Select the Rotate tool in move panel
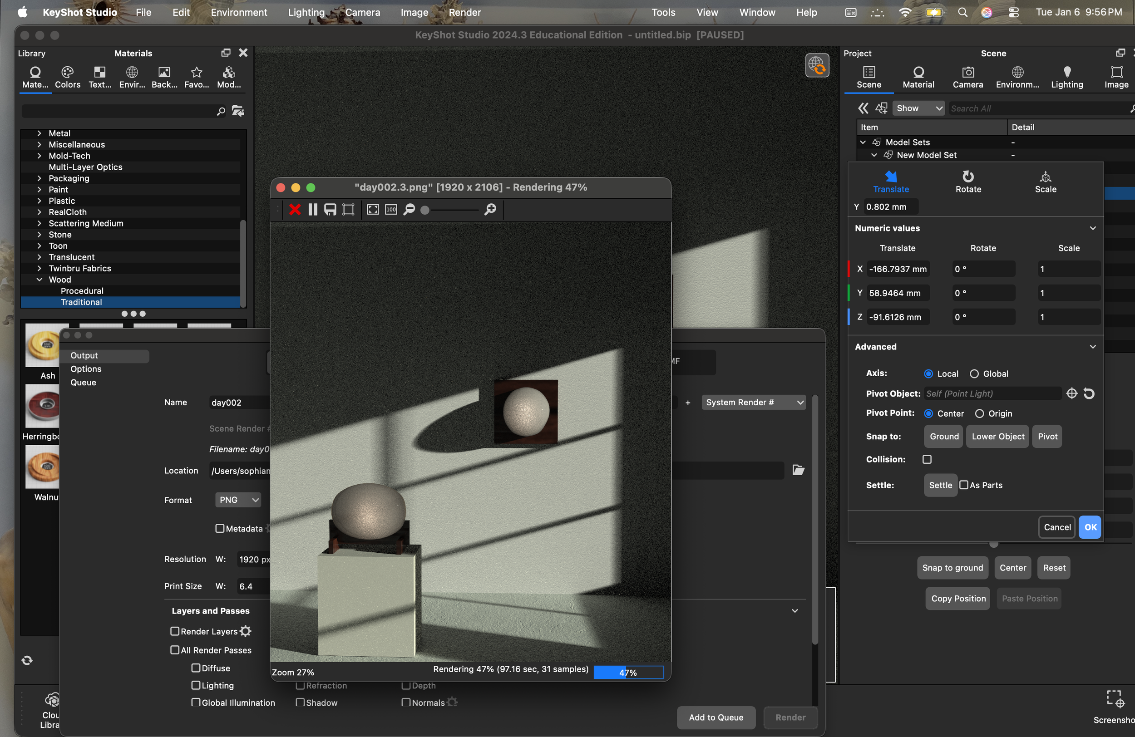This screenshot has width=1135, height=737. pyautogui.click(x=967, y=181)
